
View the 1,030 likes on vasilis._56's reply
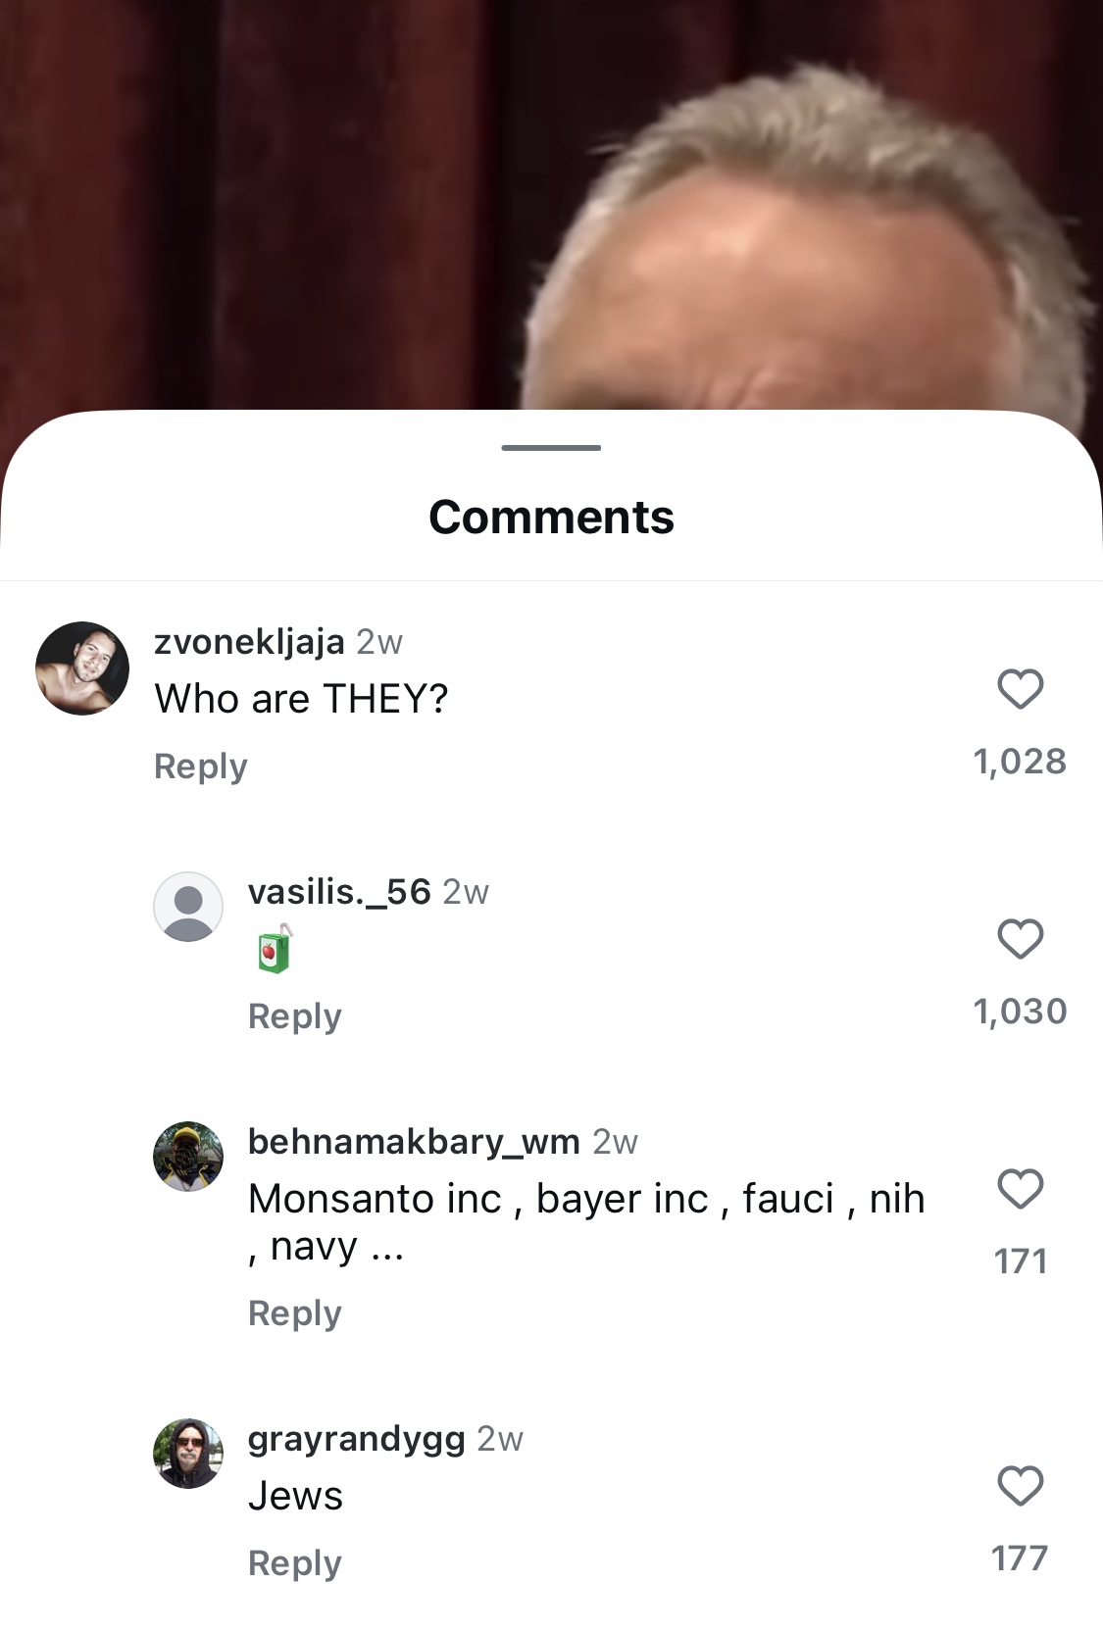tap(1020, 1012)
